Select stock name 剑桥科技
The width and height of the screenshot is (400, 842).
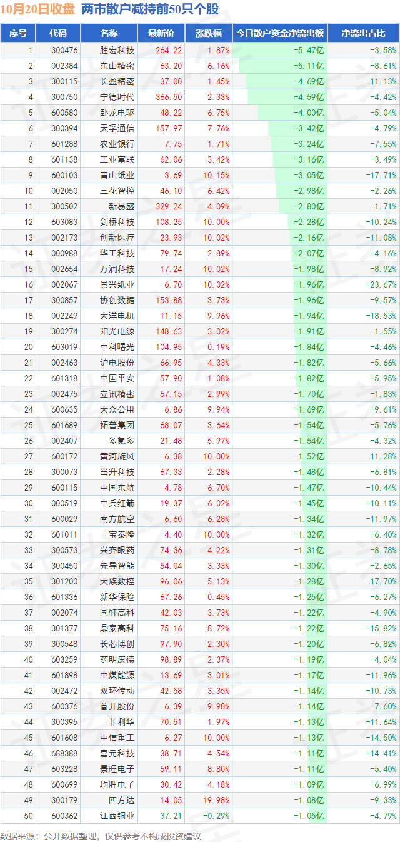[x=117, y=222]
